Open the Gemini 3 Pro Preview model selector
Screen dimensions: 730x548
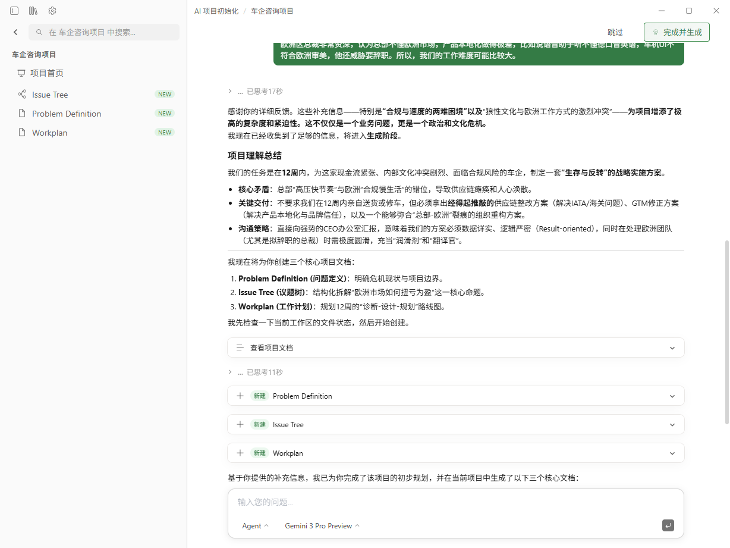point(321,525)
